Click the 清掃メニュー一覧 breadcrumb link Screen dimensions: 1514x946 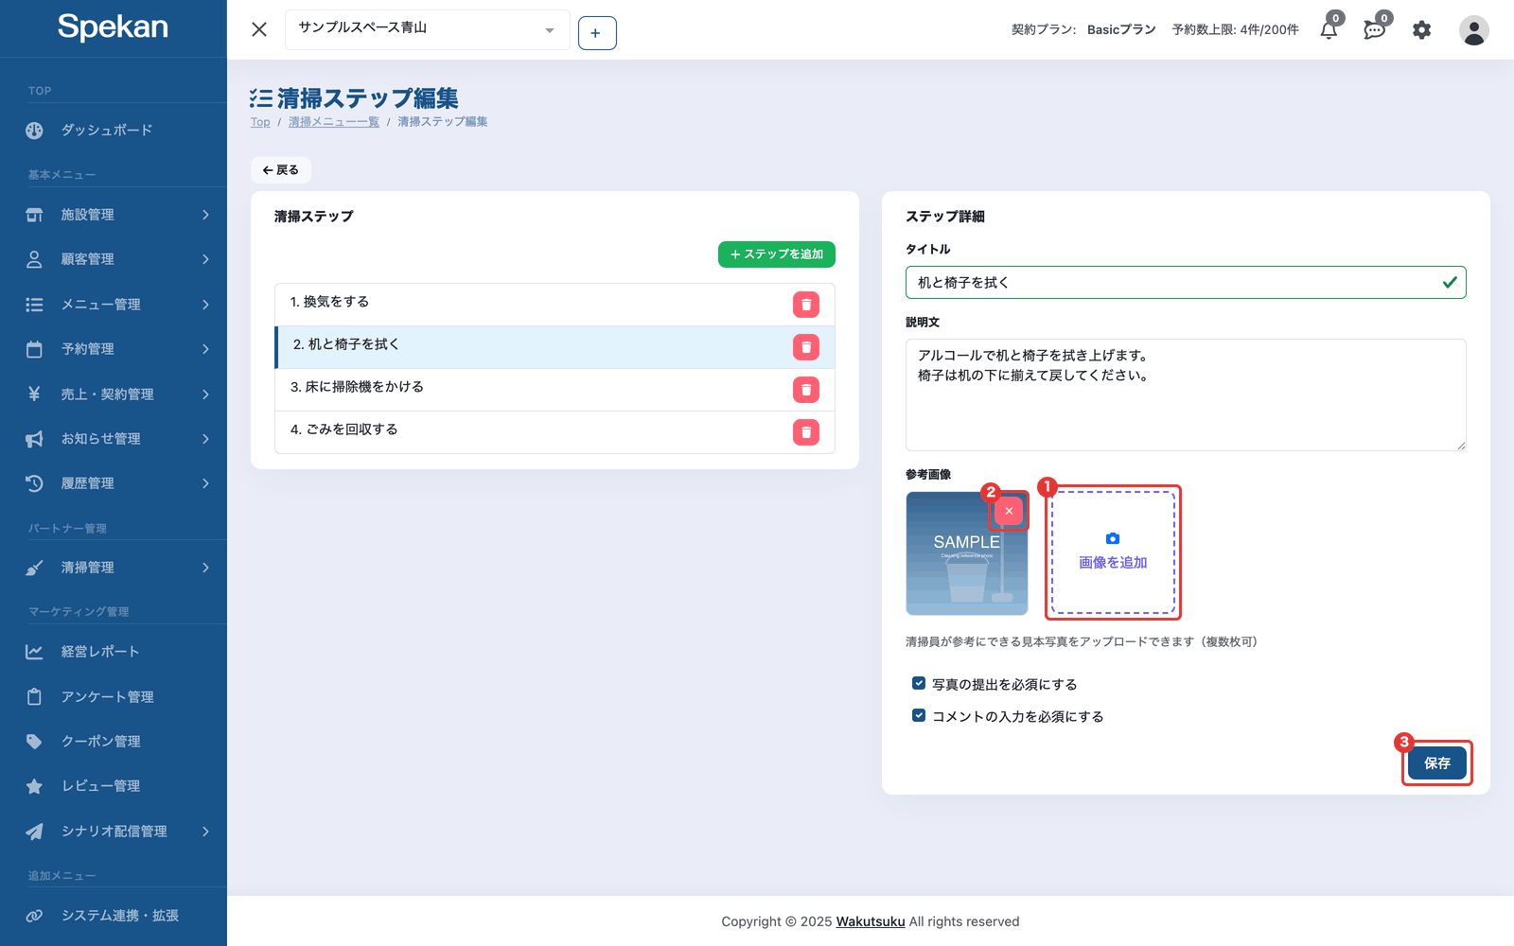click(334, 122)
